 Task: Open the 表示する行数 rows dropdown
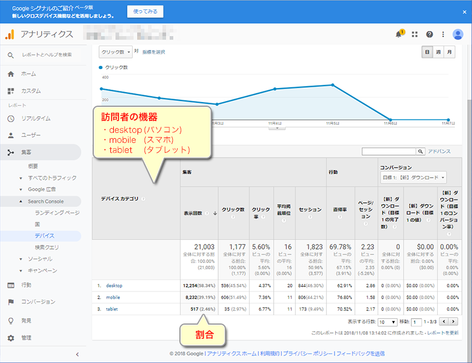387,322
